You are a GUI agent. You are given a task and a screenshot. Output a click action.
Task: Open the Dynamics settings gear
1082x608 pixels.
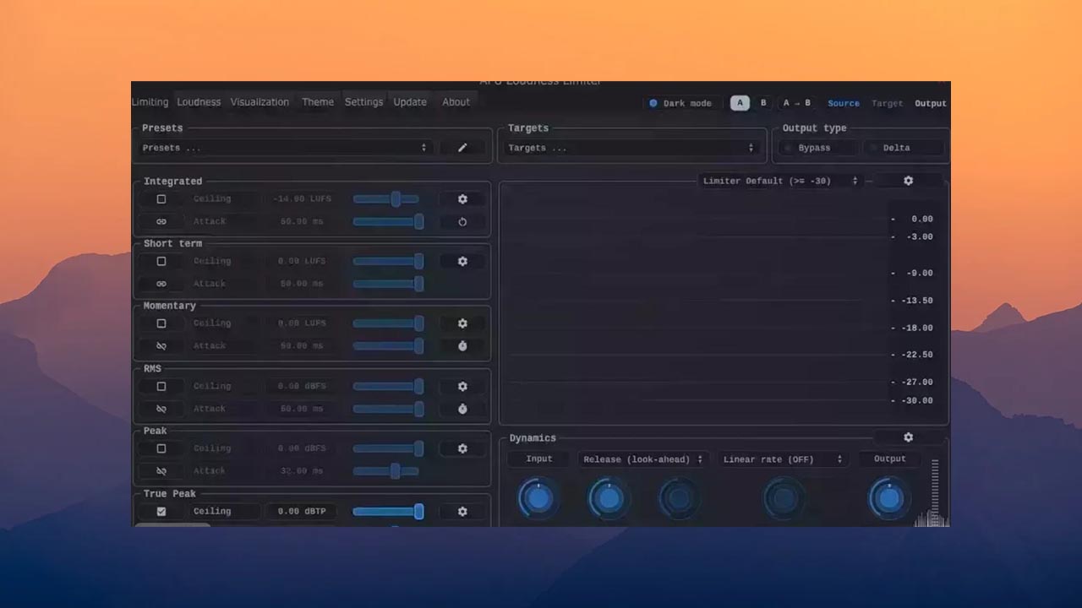click(908, 437)
